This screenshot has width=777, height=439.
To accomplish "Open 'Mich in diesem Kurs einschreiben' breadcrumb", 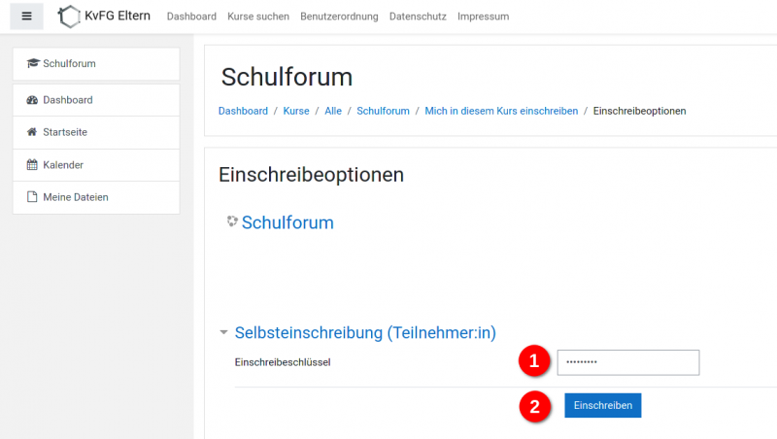I will 501,111.
